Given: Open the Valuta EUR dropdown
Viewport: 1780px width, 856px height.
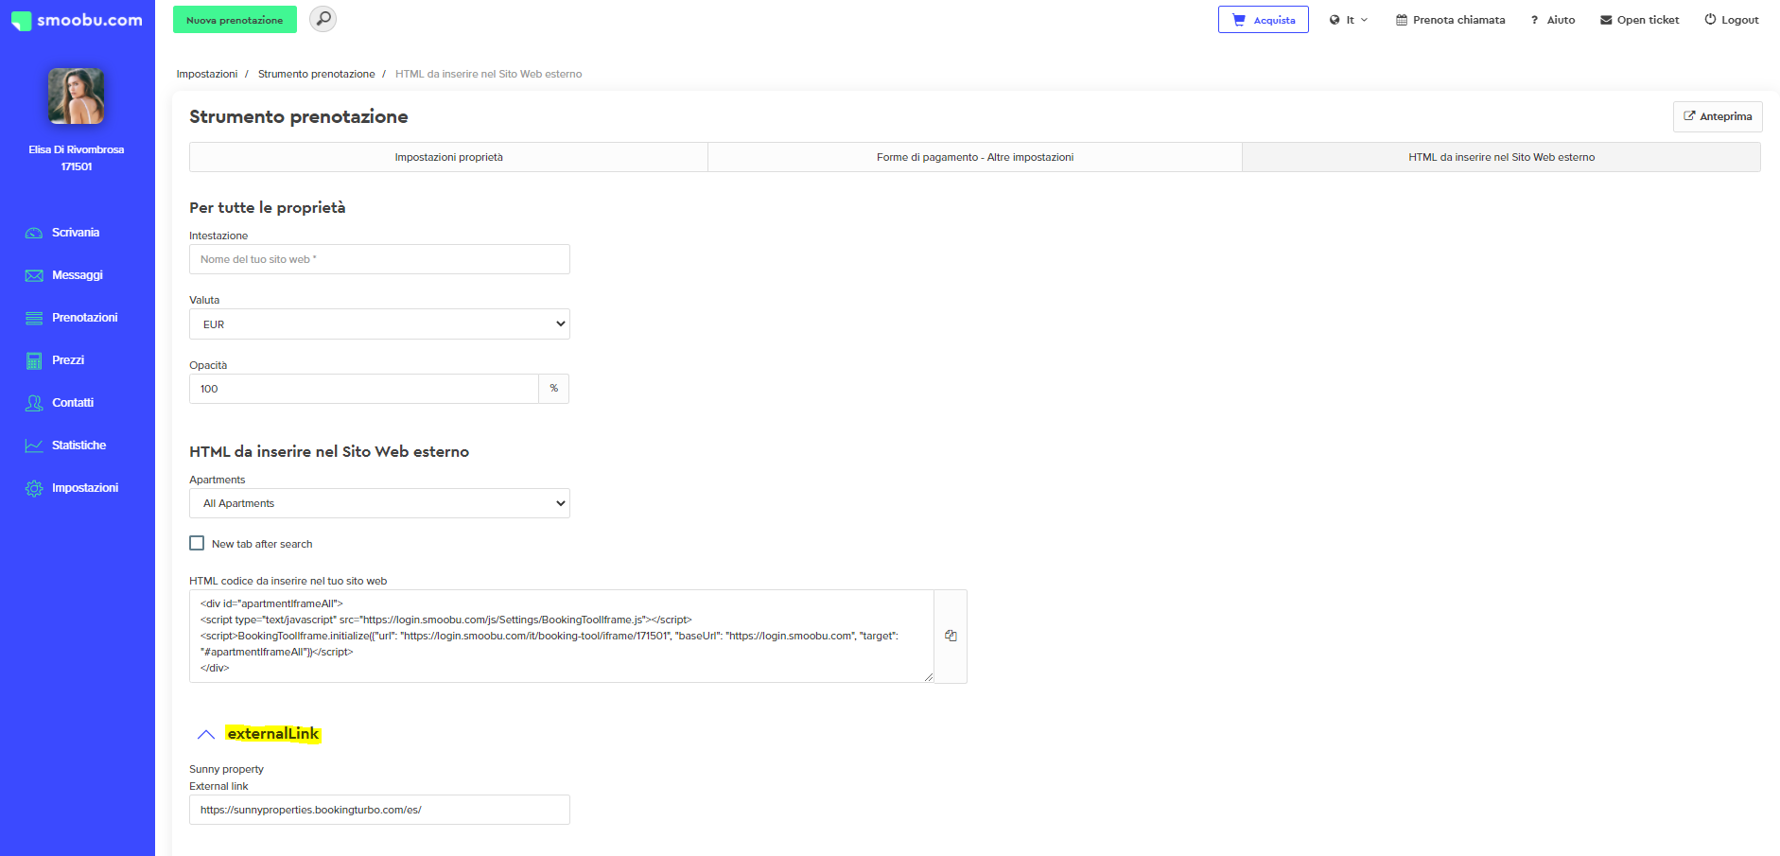Looking at the screenshot, I should click(379, 324).
